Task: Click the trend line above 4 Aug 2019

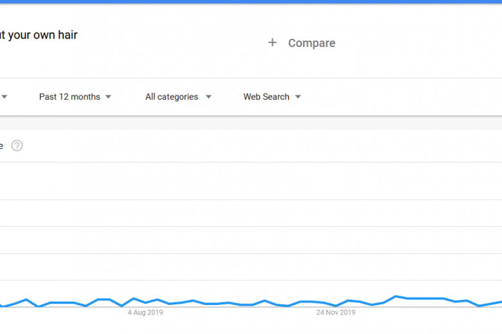Action: tap(145, 302)
